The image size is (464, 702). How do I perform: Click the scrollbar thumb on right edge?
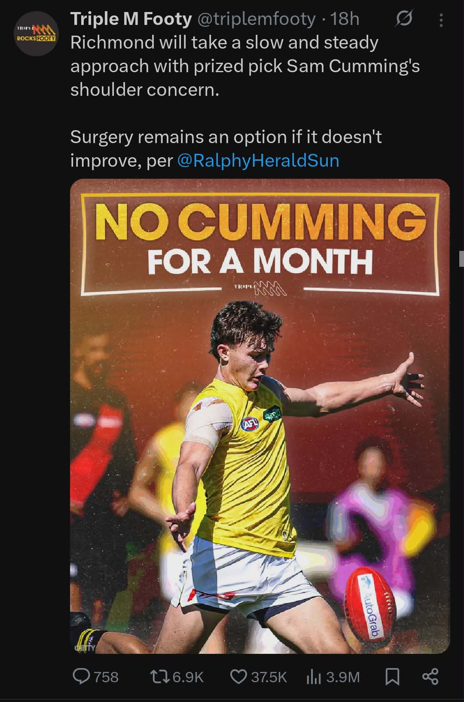tap(461, 259)
